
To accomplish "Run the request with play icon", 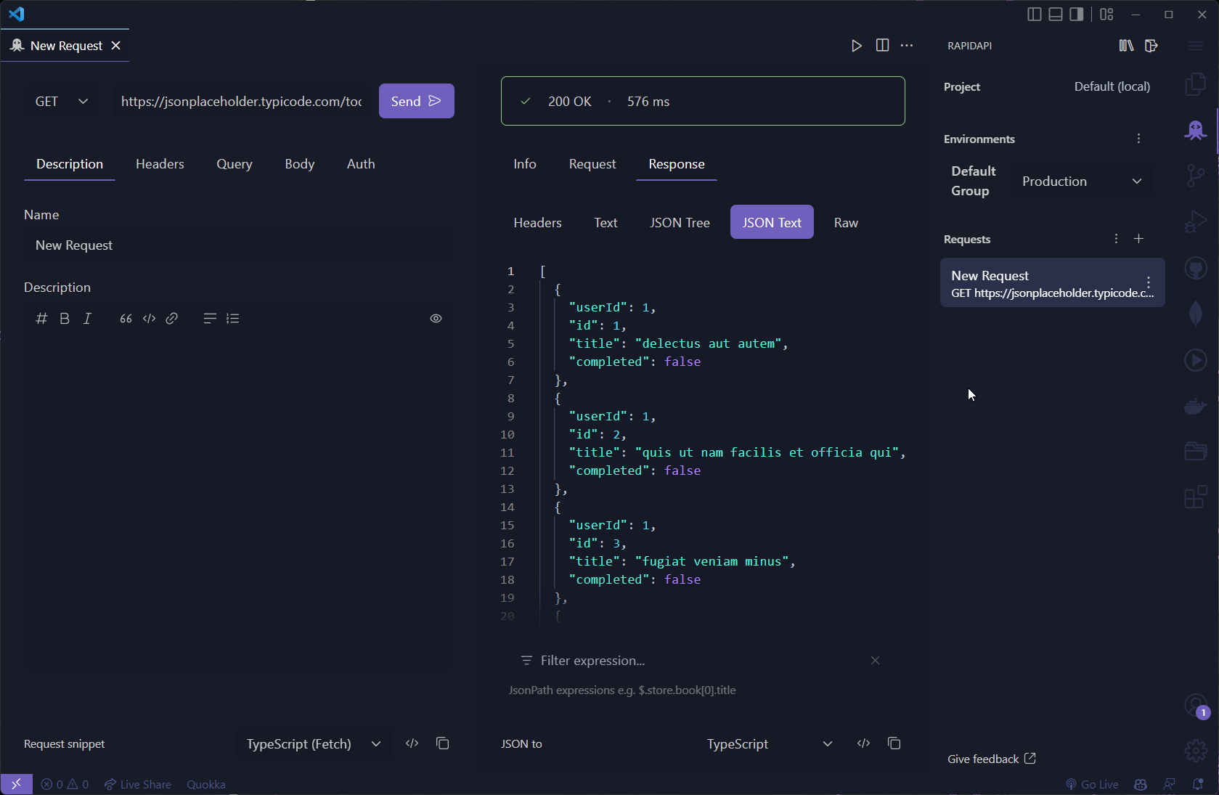I will pos(857,46).
